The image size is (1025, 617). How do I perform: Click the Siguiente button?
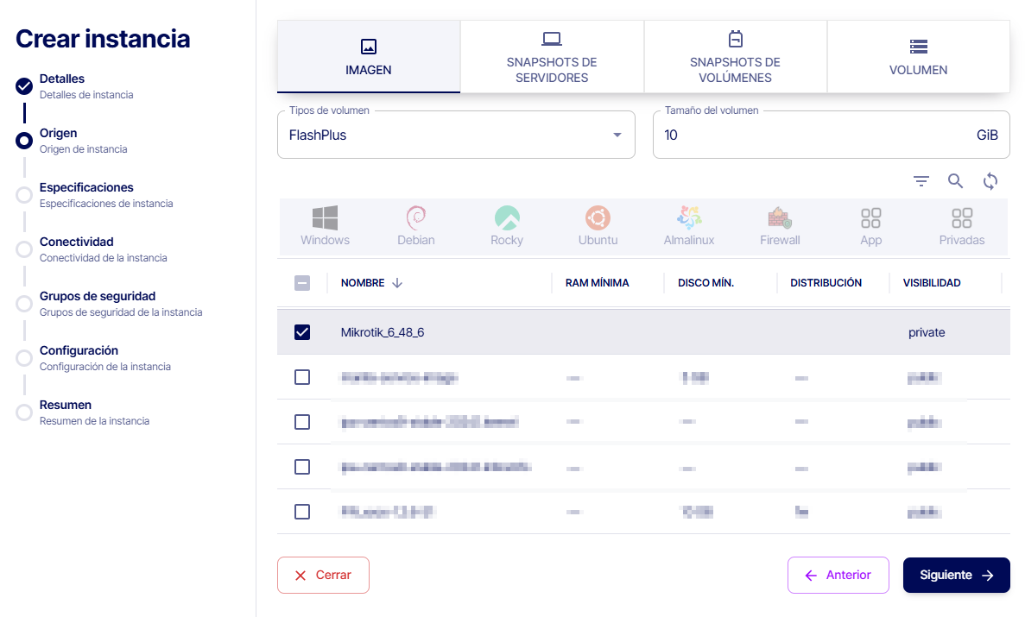(956, 576)
